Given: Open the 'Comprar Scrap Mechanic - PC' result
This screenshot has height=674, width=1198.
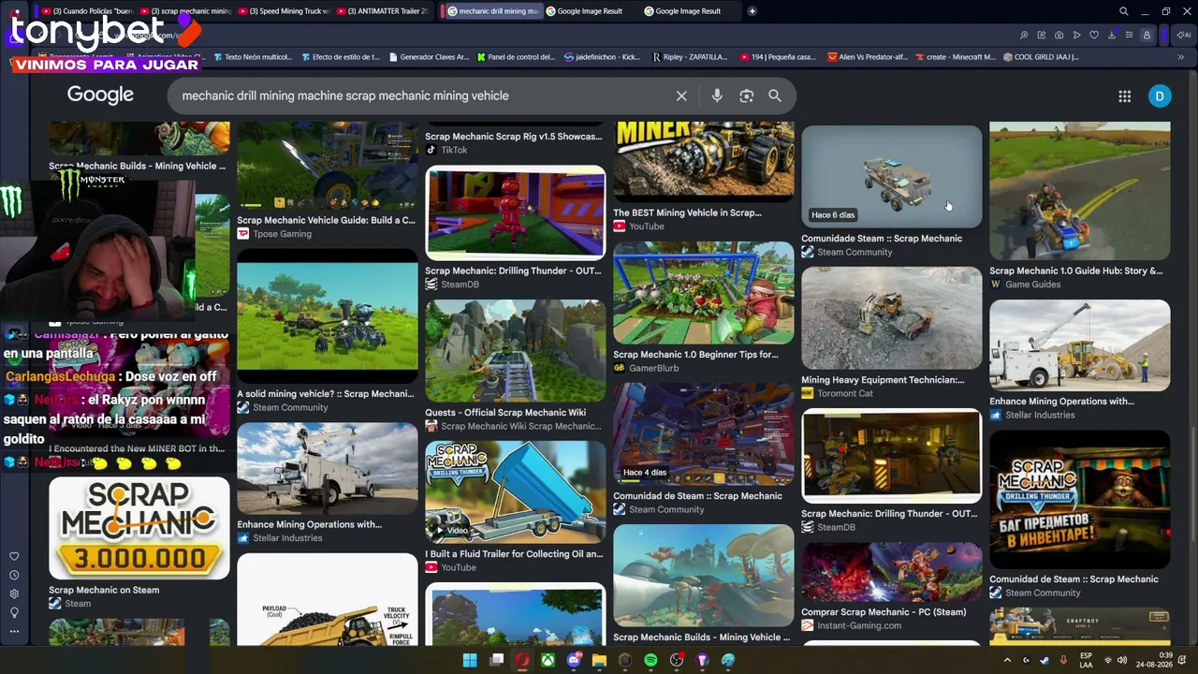Looking at the screenshot, I should [x=892, y=572].
